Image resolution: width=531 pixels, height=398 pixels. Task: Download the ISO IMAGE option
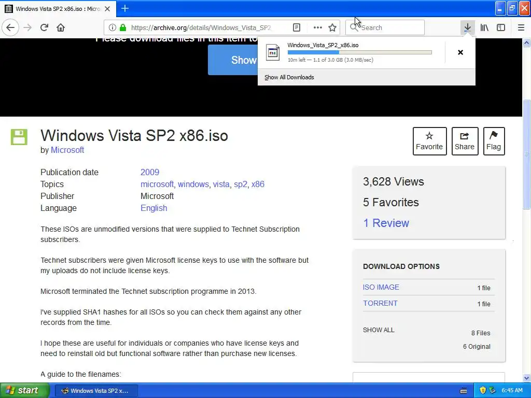(381, 287)
